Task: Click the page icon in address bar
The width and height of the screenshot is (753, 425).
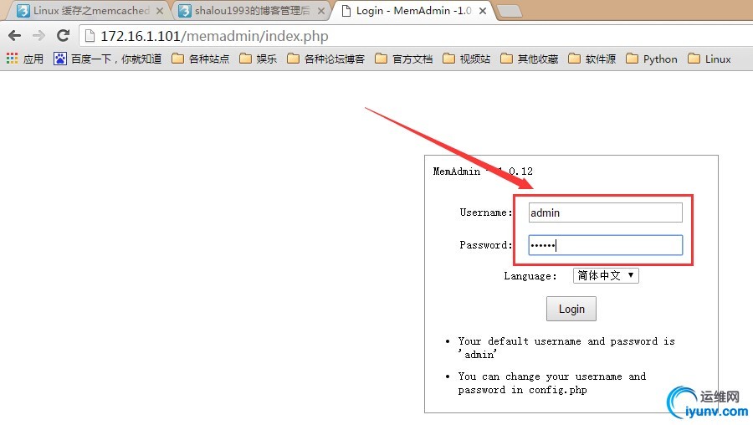Action: click(90, 36)
